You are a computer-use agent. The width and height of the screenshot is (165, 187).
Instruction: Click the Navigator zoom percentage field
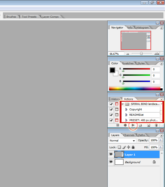pos(116,54)
